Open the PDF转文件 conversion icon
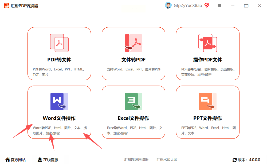 coord(59,43)
